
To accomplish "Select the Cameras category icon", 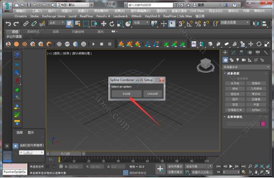I will pos(244,60).
